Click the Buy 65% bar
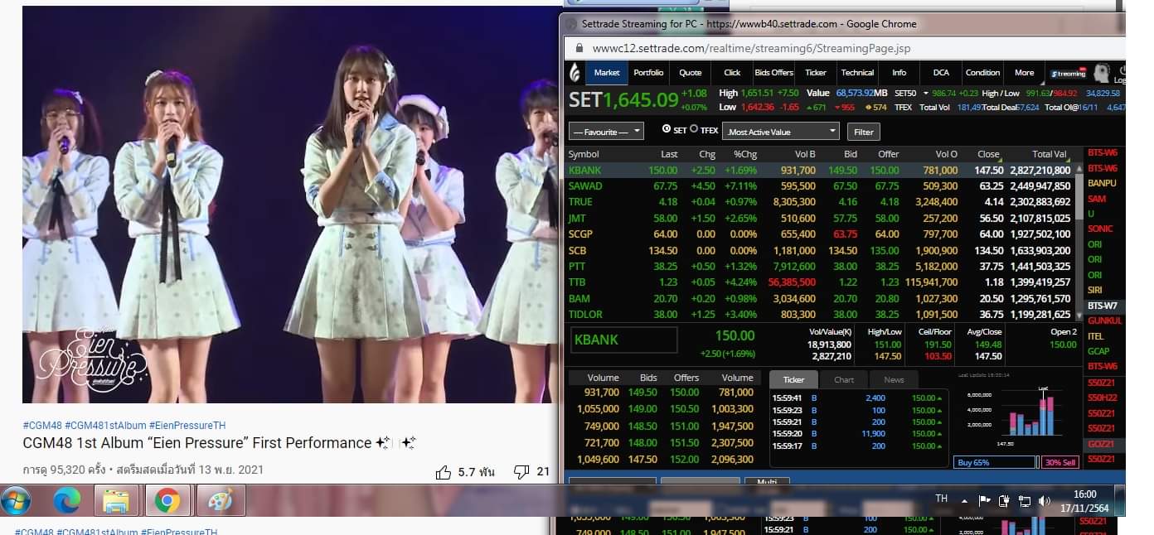The height and width of the screenshot is (535, 1154). point(995,462)
